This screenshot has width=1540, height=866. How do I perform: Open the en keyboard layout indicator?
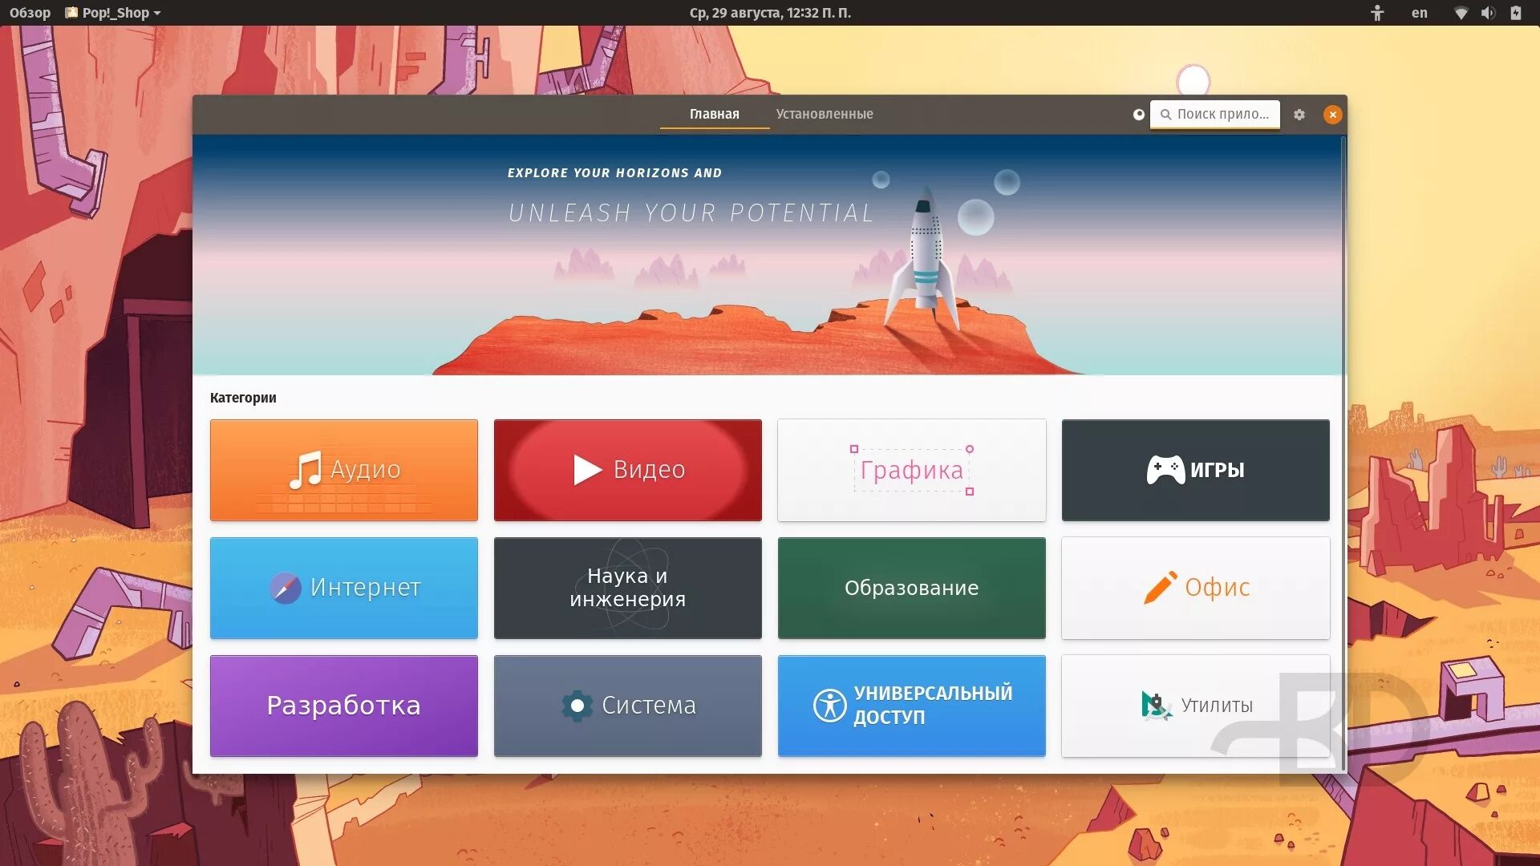point(1419,13)
